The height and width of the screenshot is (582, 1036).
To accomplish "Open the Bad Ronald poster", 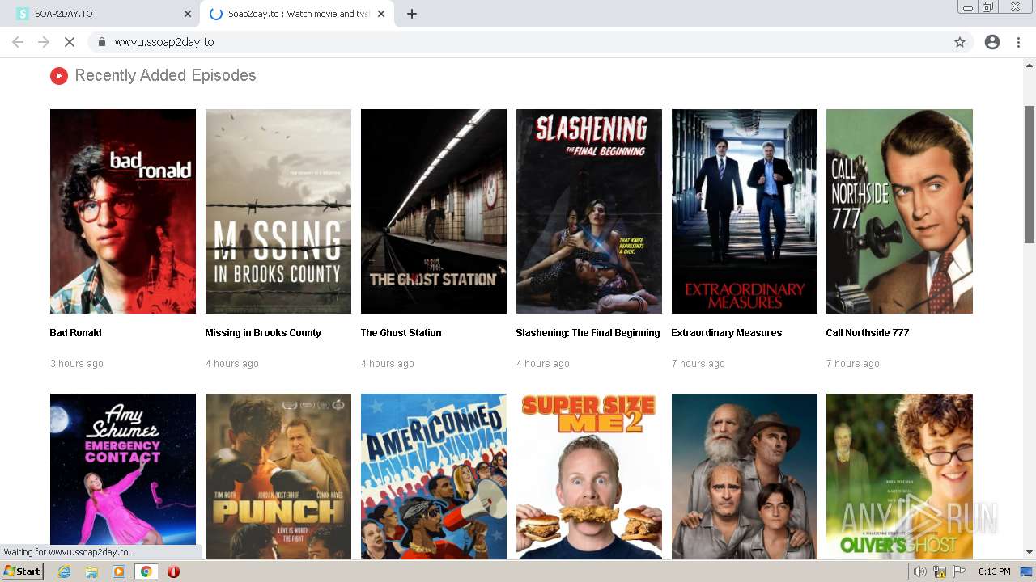I will (123, 211).
